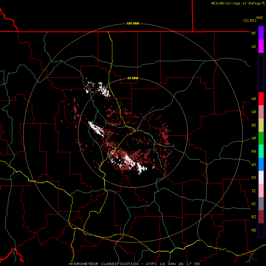
Task: Click the 17:39 timestamp text
Action: (194, 264)
